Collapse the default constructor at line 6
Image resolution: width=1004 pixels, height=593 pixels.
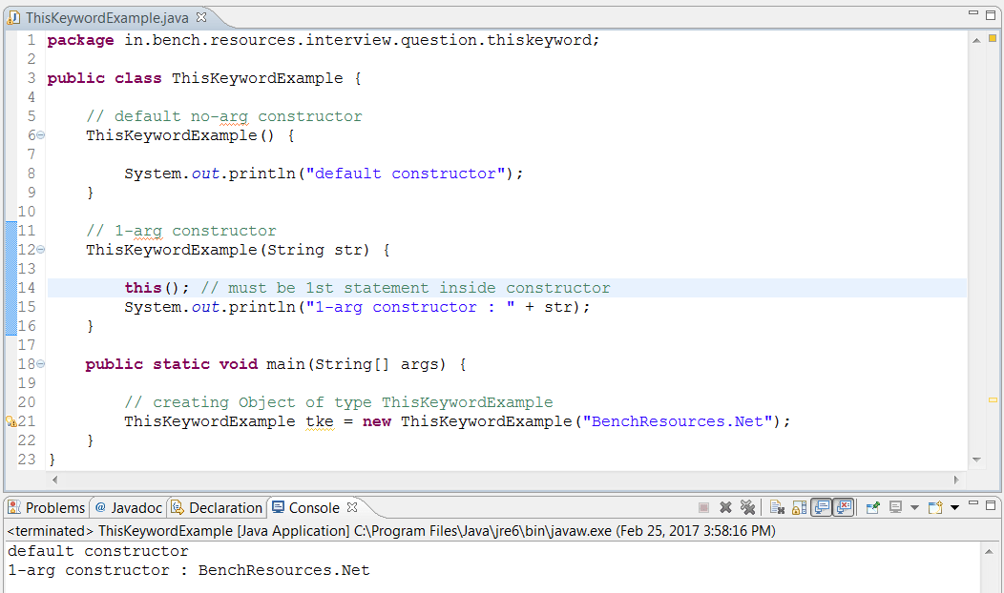40,134
